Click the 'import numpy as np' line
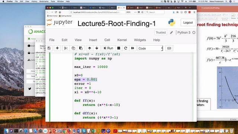Screen dimensions: 238x134 [x=93, y=58]
